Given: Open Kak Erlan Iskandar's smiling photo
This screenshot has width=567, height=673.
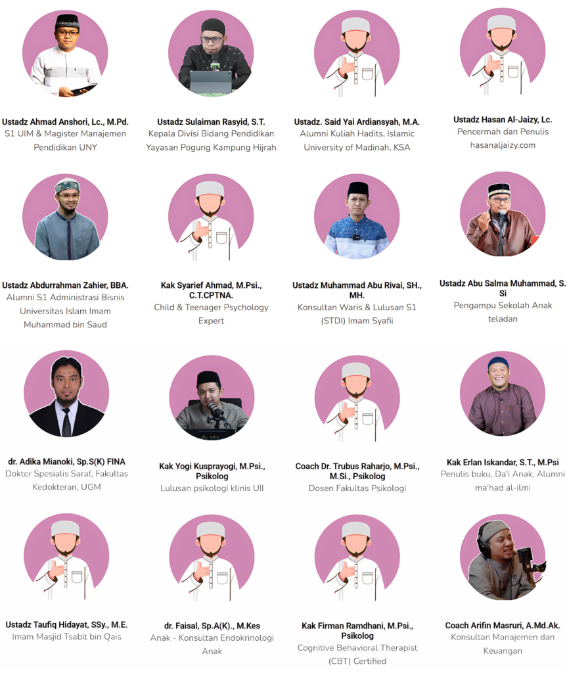Looking at the screenshot, I should click(x=503, y=394).
